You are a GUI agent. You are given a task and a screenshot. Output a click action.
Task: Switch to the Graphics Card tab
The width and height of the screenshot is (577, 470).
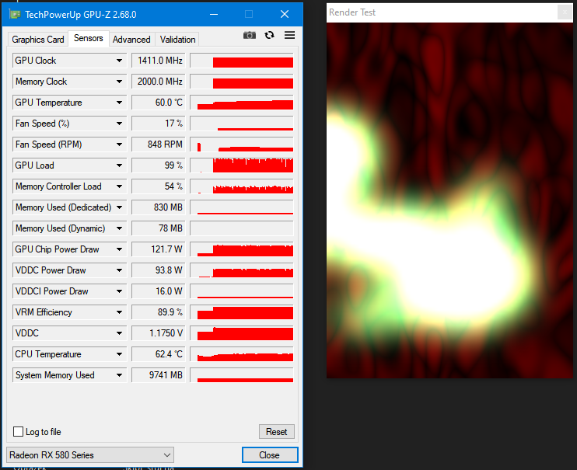pos(38,40)
